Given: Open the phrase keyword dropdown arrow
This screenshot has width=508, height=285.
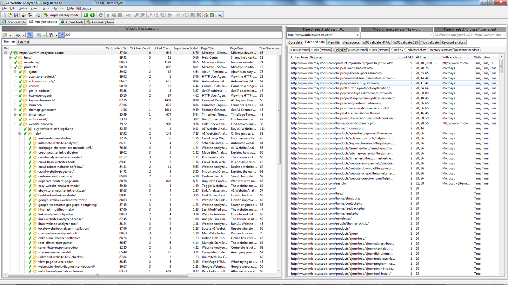Looking at the screenshot, I should (x=431, y=35).
